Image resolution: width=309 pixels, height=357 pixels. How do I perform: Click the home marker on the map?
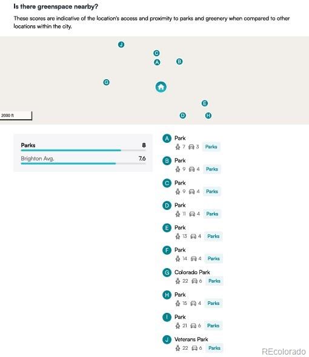tap(161, 87)
